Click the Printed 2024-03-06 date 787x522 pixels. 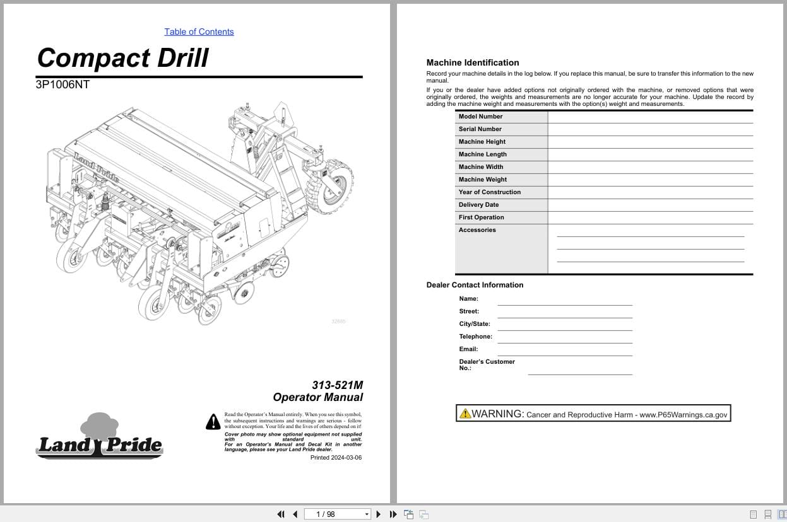coord(336,458)
